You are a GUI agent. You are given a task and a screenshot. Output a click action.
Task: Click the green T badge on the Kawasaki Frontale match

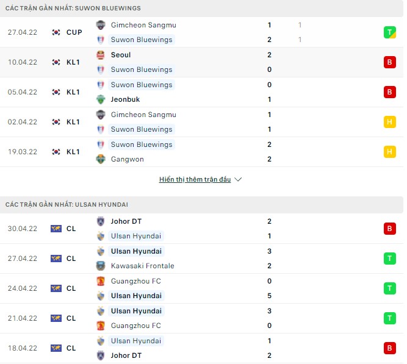(389, 259)
